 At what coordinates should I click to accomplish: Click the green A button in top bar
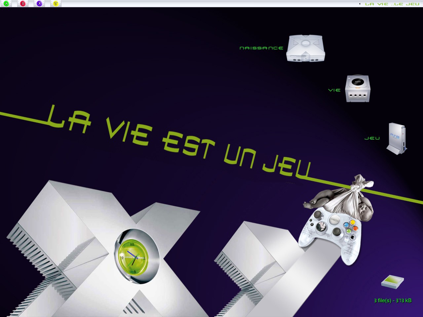(x=6, y=3)
